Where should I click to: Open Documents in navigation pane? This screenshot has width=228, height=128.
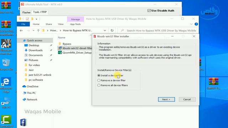coord(36,55)
